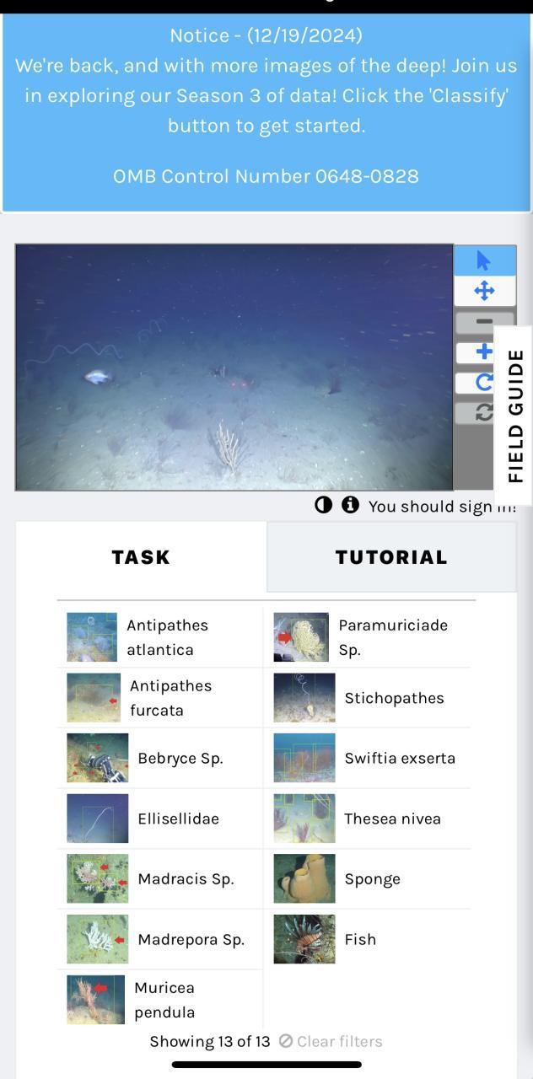Select the pointer annotate tool
This screenshot has width=533, height=1079.
483,260
